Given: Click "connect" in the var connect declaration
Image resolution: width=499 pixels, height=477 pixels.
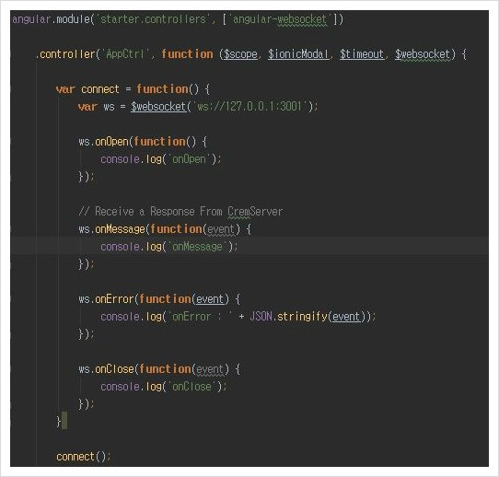Looking at the screenshot, I should coord(100,89).
